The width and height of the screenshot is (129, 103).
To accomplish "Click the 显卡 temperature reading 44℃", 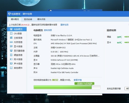I will tap(119, 43).
